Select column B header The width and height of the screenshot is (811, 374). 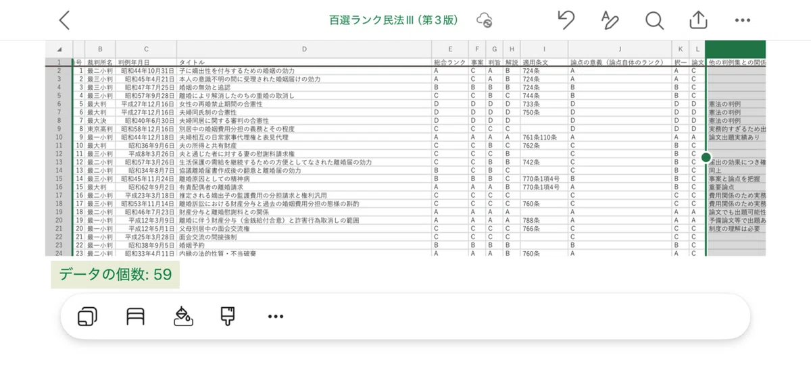pyautogui.click(x=100, y=49)
